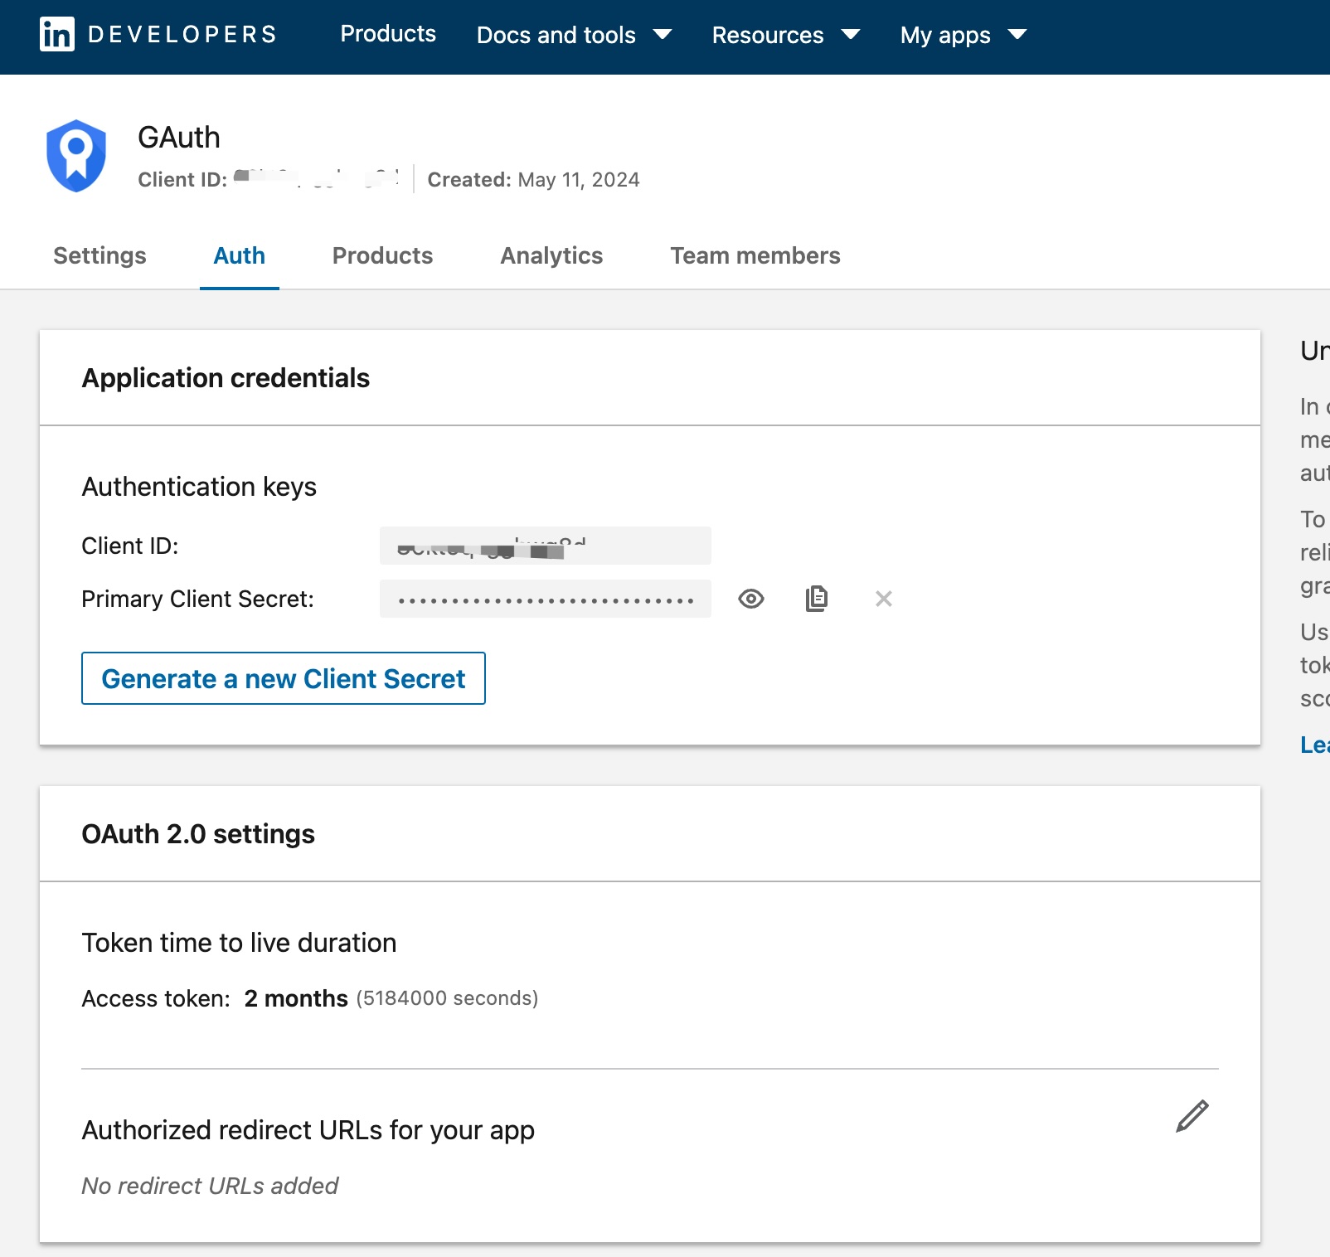Click the masked Primary Client Secret field

click(x=546, y=599)
